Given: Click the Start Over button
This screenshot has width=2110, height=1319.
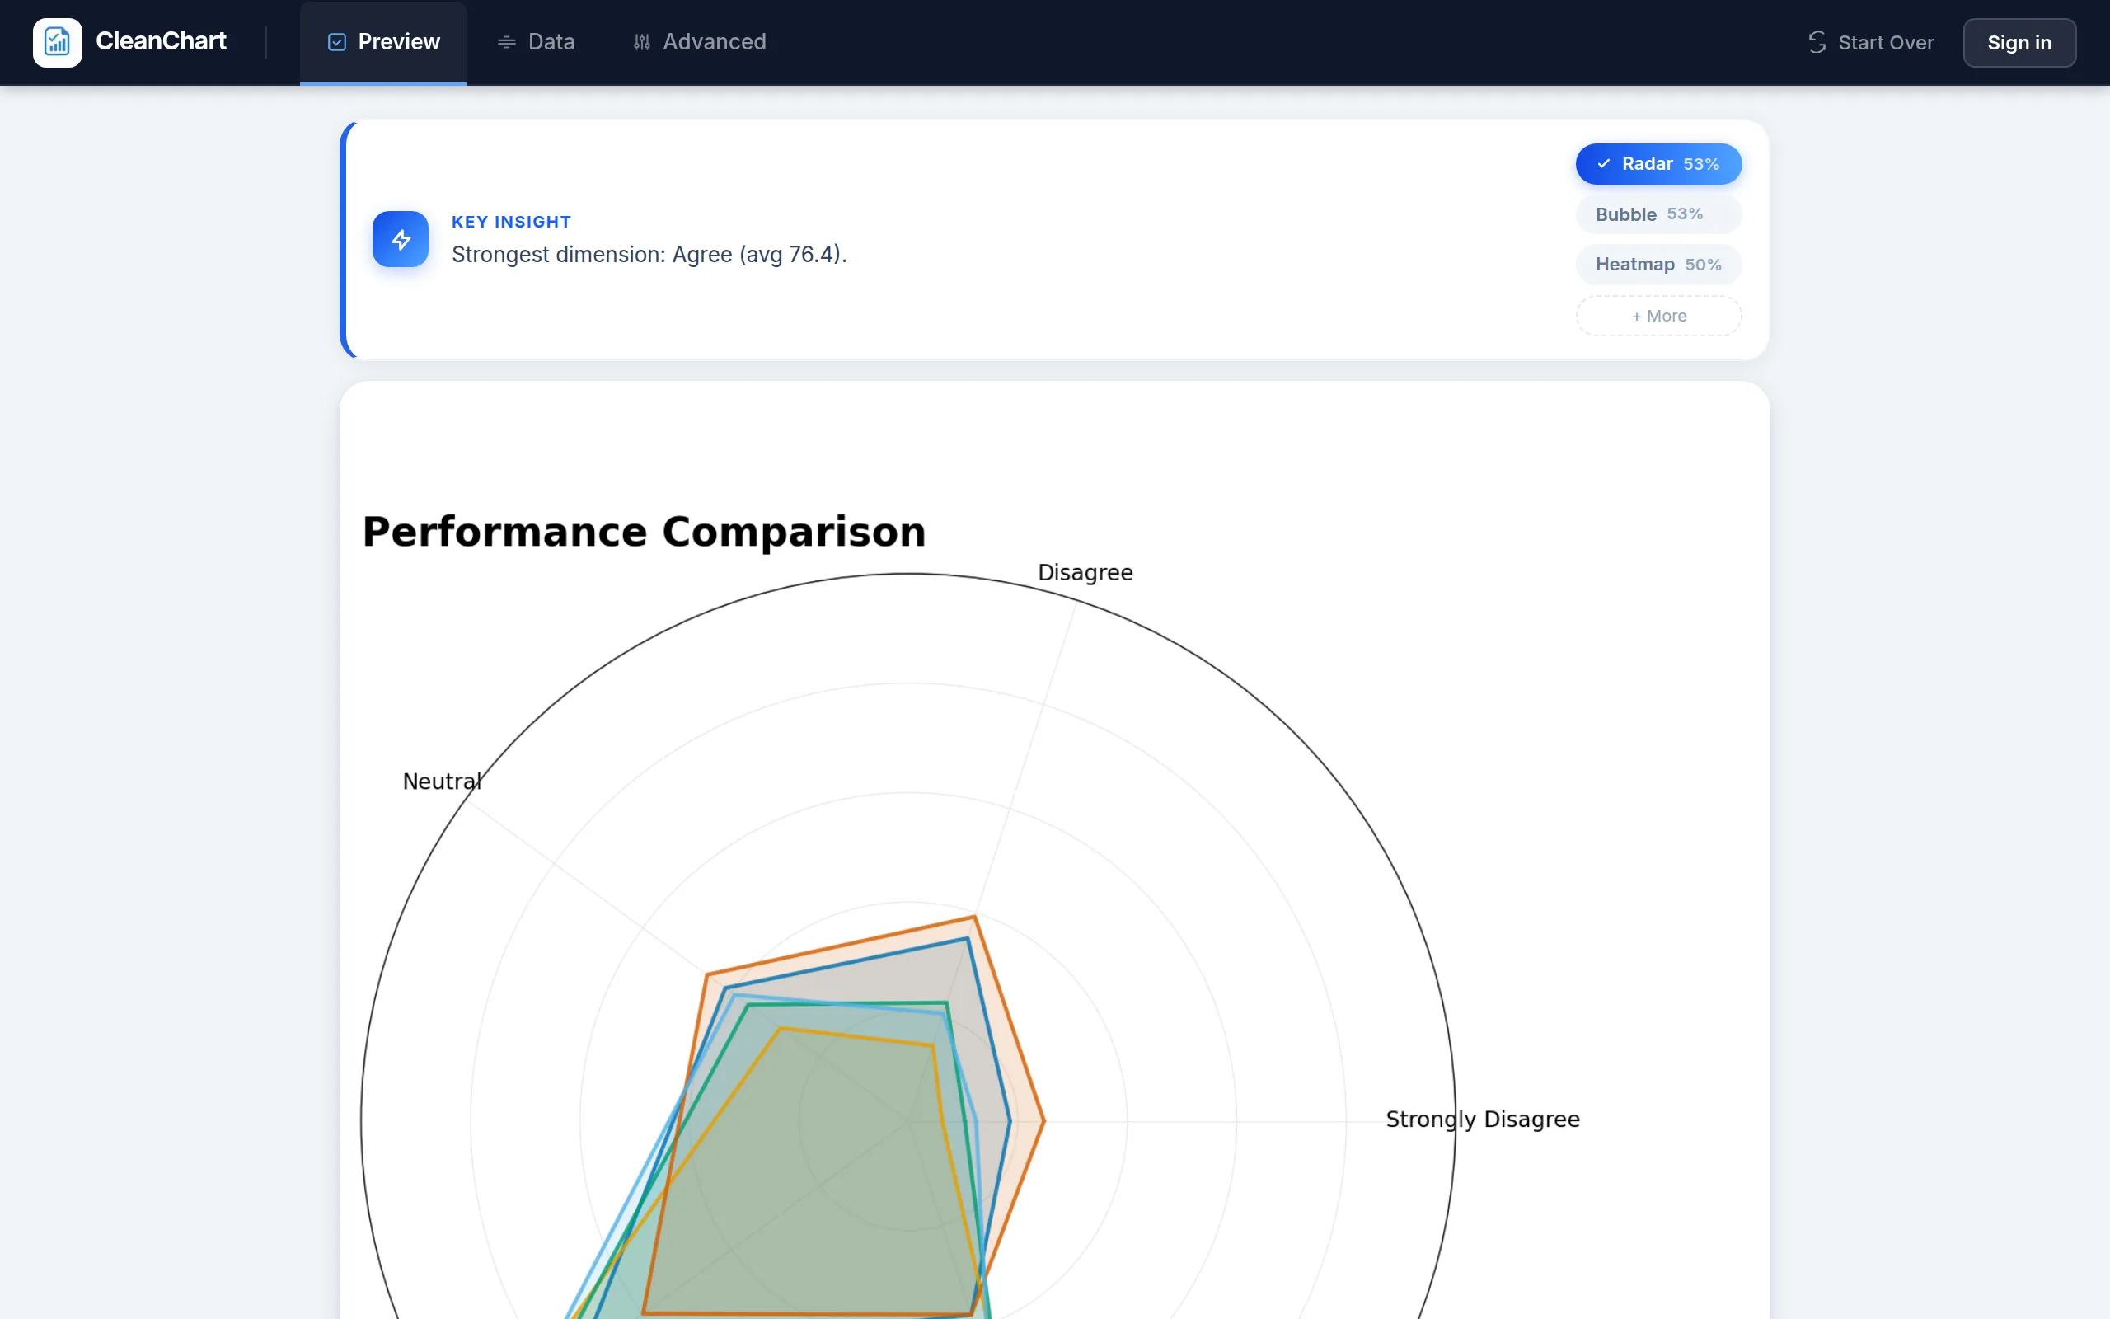Looking at the screenshot, I should pos(1871,43).
